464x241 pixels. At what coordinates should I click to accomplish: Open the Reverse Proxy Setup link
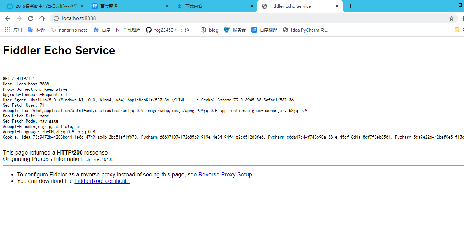click(225, 174)
